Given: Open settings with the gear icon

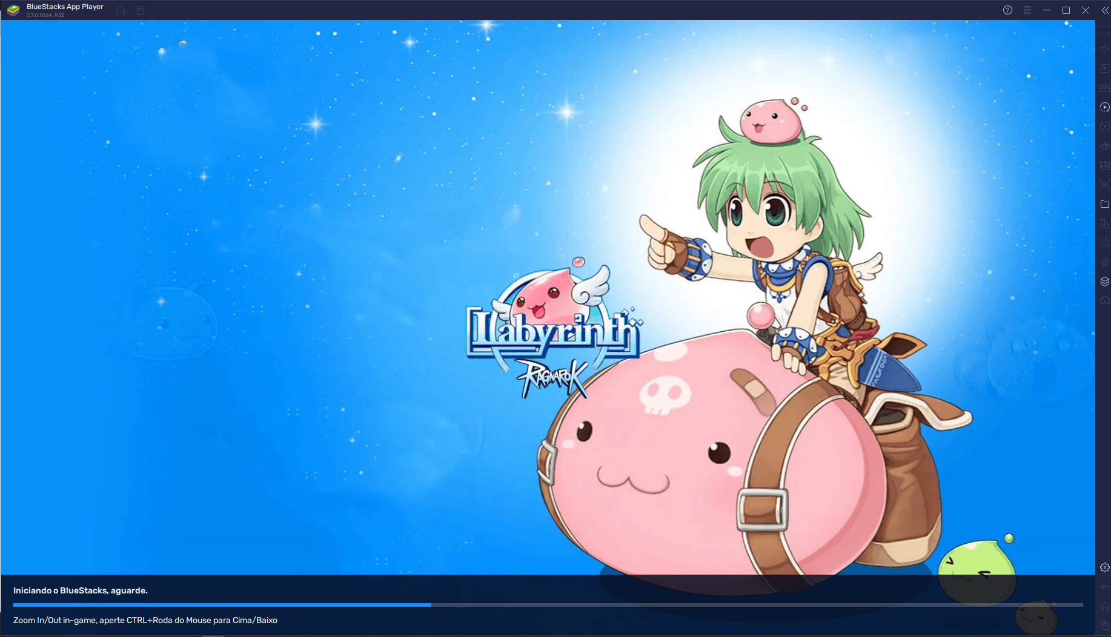Looking at the screenshot, I should click(x=1105, y=567).
